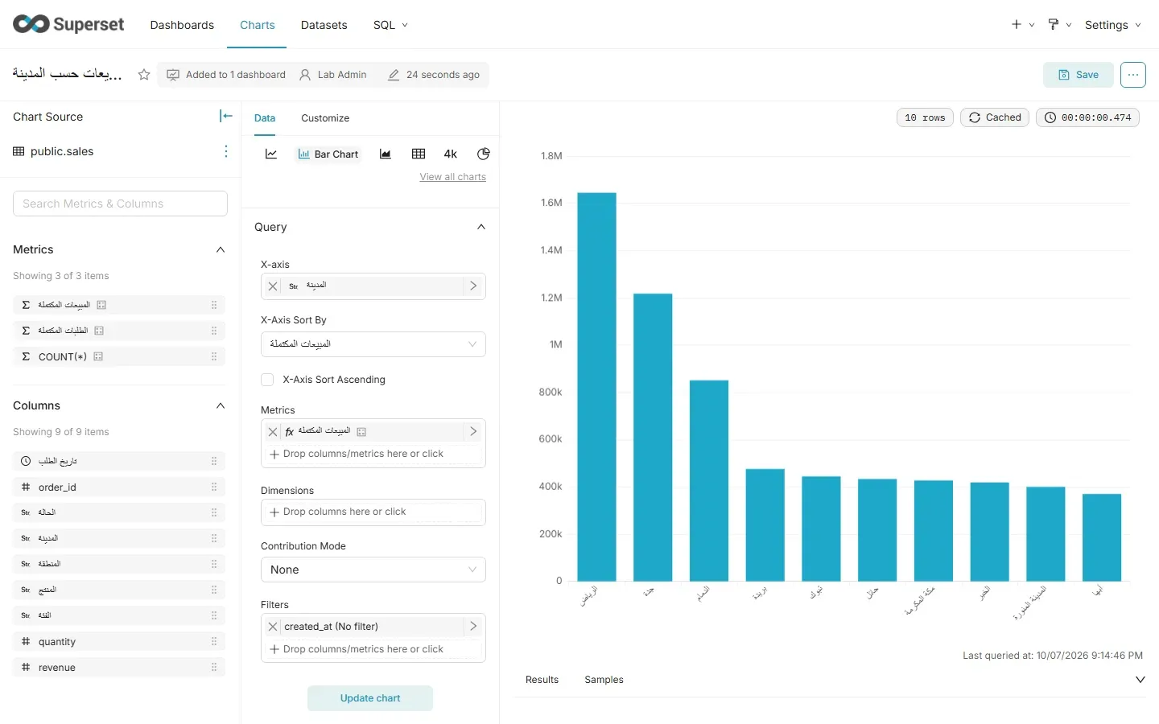Collapse the Chart Source panel
This screenshot has width=1159, height=724.
point(226,117)
